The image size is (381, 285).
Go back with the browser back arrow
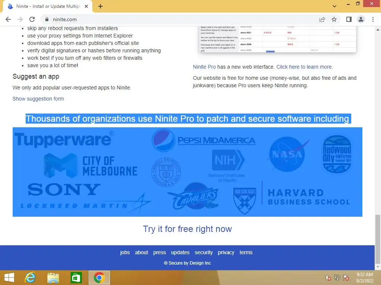pos(8,19)
